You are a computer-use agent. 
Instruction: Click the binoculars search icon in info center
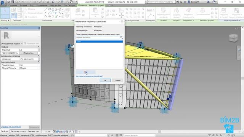pyautogui.click(x=178, y=2)
